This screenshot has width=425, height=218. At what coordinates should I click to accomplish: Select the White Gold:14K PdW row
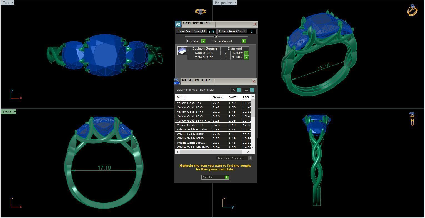[x=213, y=147]
